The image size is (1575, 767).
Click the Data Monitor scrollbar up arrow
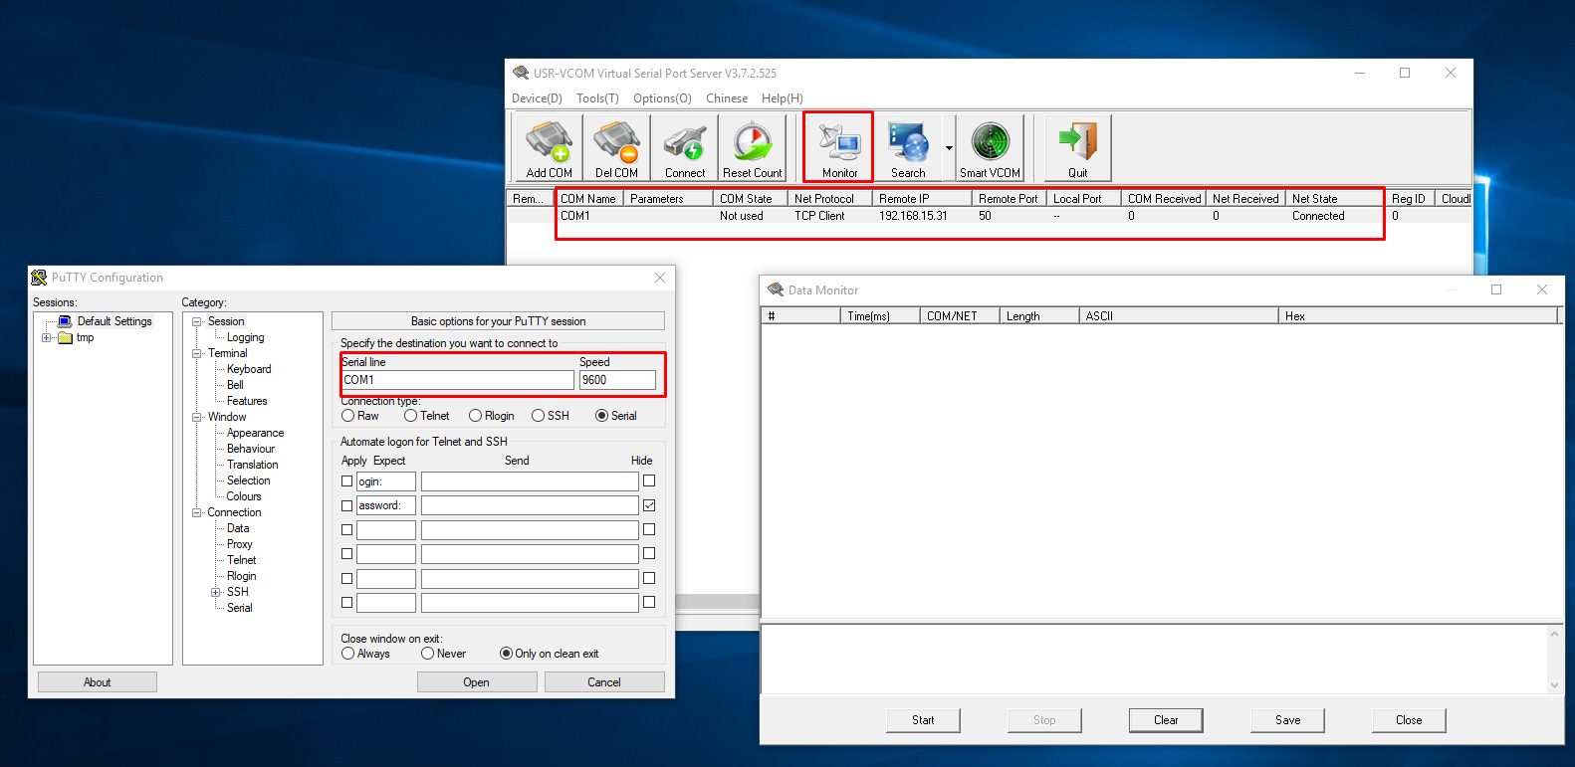point(1555,633)
